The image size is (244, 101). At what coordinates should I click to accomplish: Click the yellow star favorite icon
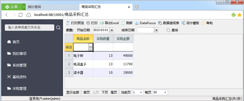point(239,15)
